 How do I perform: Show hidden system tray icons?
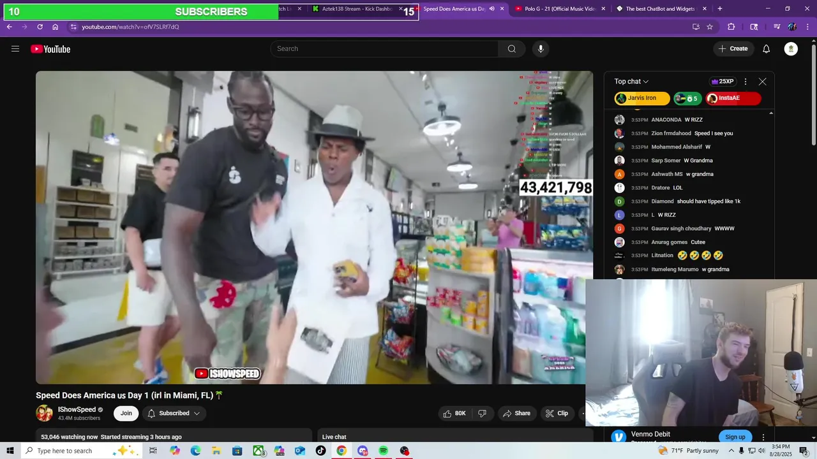pyautogui.click(x=731, y=451)
